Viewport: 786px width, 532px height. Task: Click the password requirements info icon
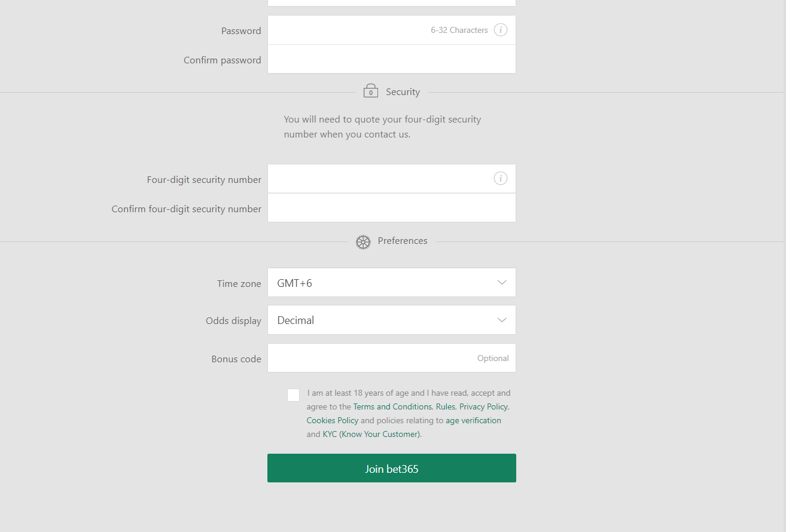(501, 29)
